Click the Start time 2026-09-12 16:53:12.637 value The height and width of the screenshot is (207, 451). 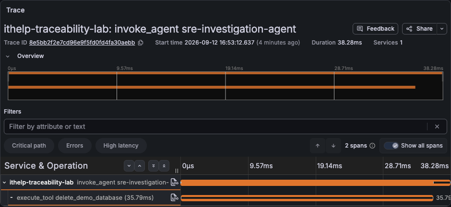(x=219, y=43)
